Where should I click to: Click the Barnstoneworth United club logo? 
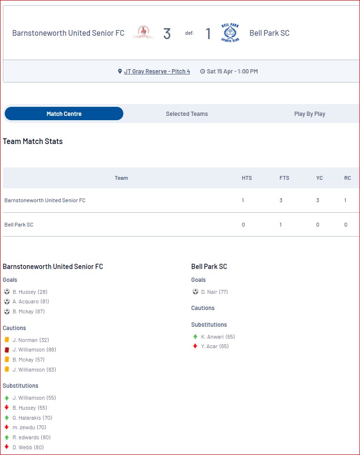(143, 32)
